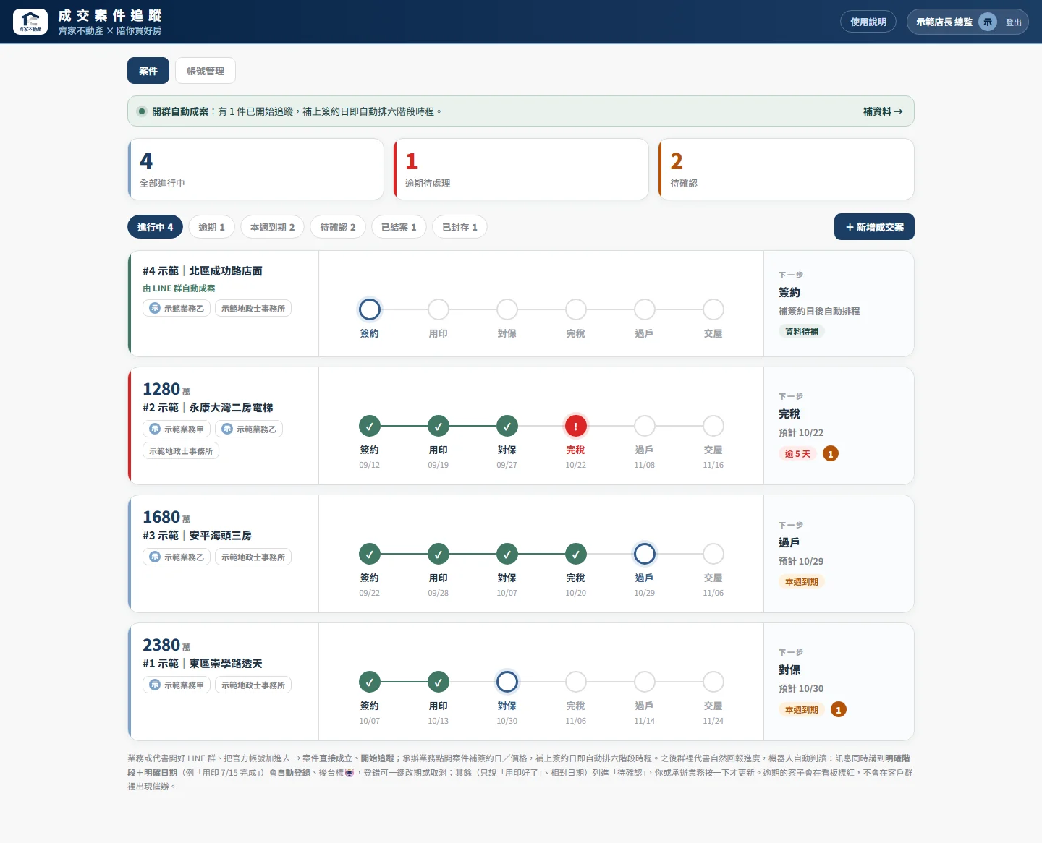The width and height of the screenshot is (1042, 843).
Task: Show 已結案 1 cases
Action: point(399,227)
